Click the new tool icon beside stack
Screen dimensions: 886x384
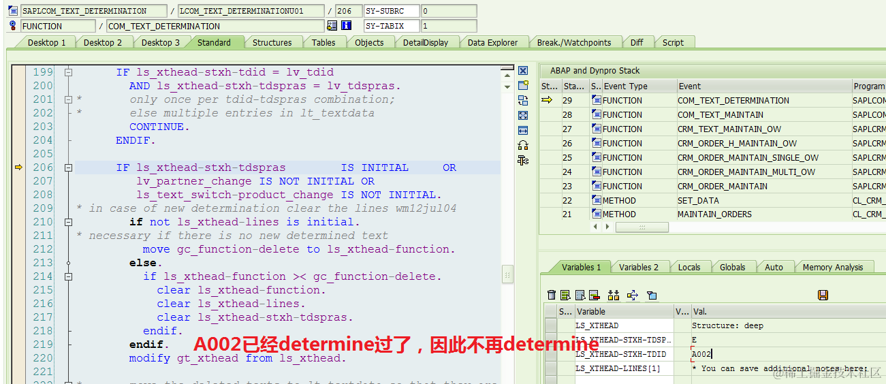tap(523, 86)
